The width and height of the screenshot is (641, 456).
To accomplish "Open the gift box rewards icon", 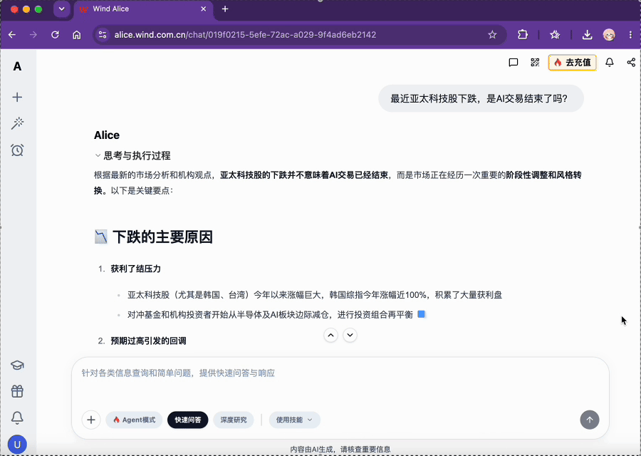I will coord(17,391).
